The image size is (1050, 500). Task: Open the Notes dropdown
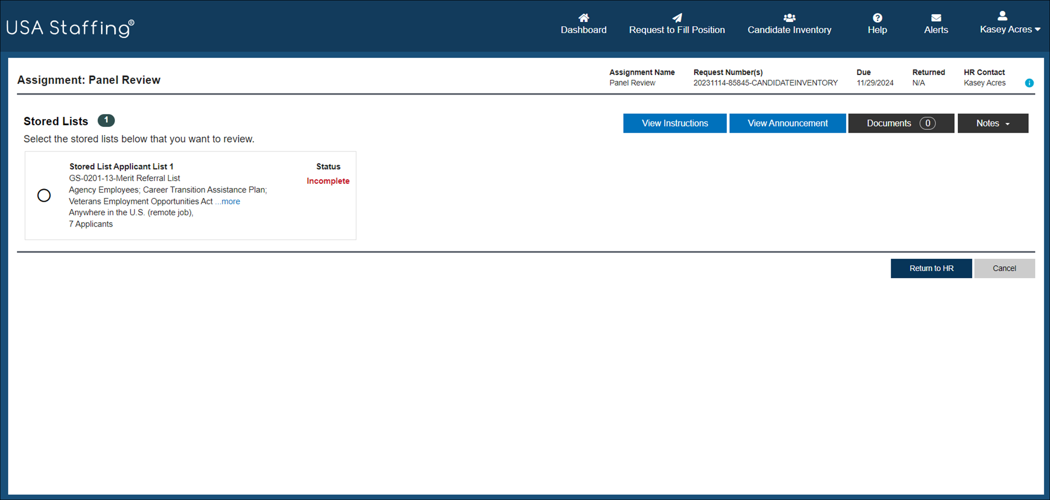point(993,123)
